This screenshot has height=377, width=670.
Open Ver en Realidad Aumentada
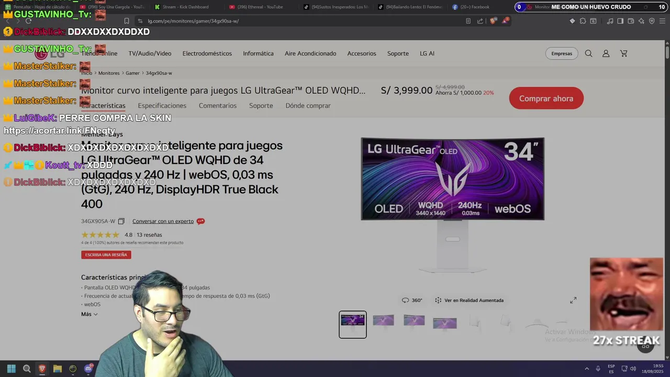(469, 300)
